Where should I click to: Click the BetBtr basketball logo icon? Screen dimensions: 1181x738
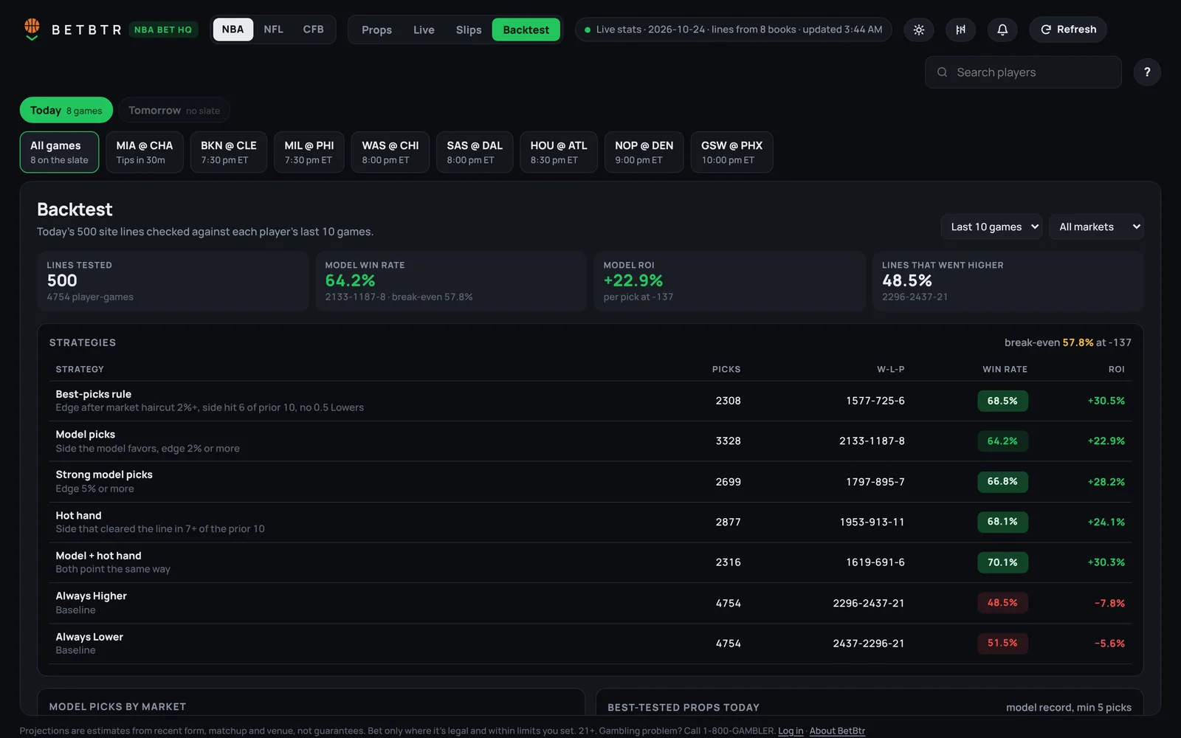32,30
